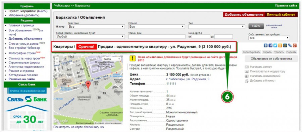This screenshot has width=302, height=132.
Task: Click Поднять button to bump listing
Action: point(291,52)
